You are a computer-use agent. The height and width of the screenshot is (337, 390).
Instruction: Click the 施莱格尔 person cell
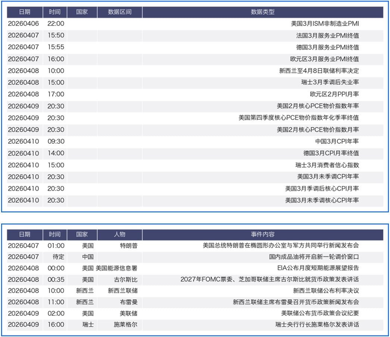(x=125, y=325)
